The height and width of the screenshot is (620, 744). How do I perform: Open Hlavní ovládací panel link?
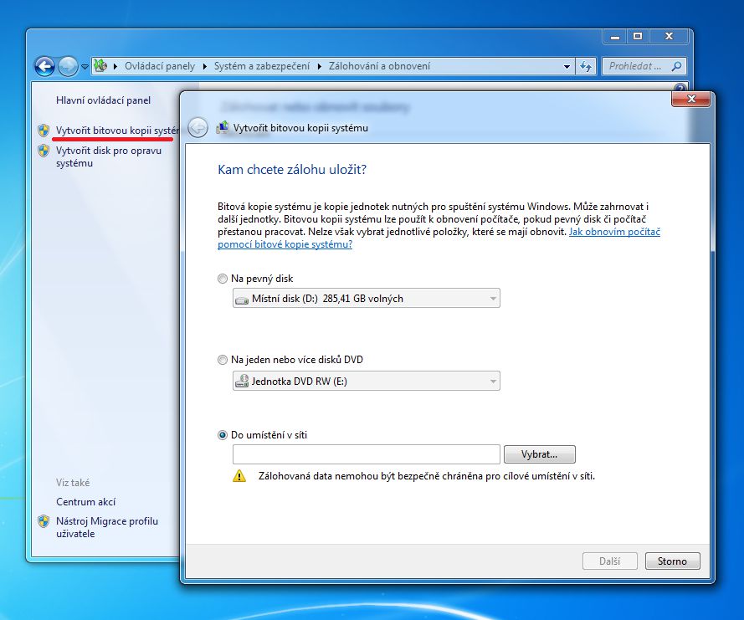coord(104,100)
